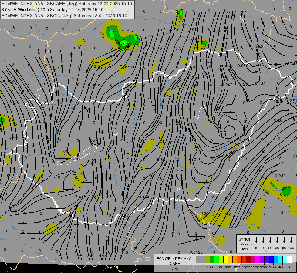Pick the olive swatch in the CAPE legend
Viewport: 297px width, 273px height.
click(208, 260)
